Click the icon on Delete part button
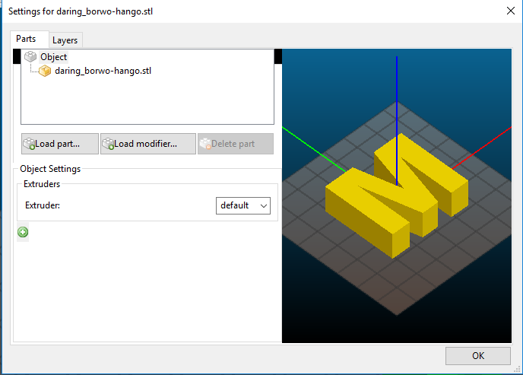 coord(204,144)
